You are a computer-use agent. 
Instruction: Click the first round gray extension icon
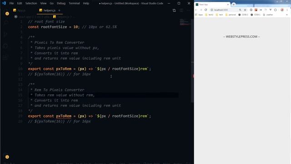pyautogui.click(x=251, y=10)
